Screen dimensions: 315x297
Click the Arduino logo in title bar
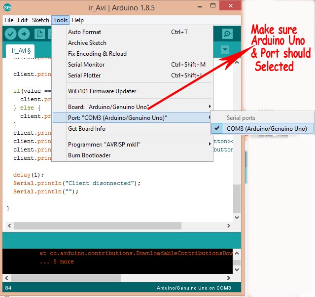coord(7,7)
